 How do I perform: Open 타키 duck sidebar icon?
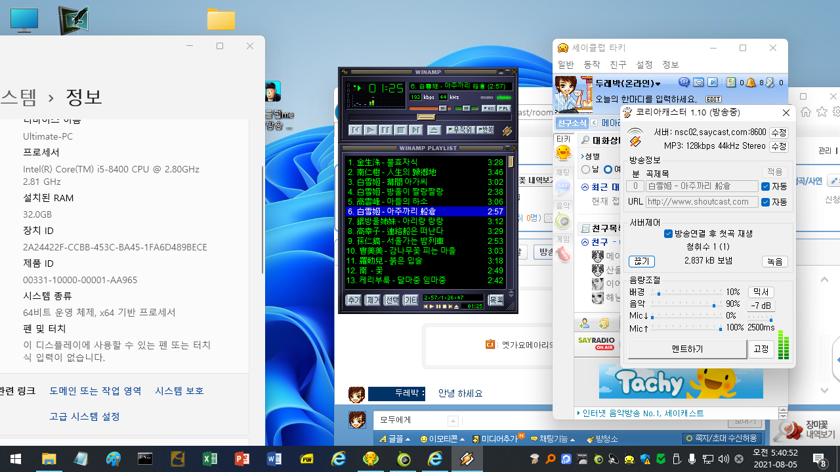pos(563,148)
